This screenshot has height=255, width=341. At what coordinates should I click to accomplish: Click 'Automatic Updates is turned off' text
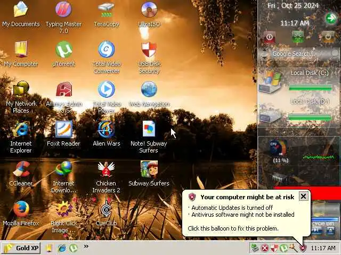[x=232, y=208]
